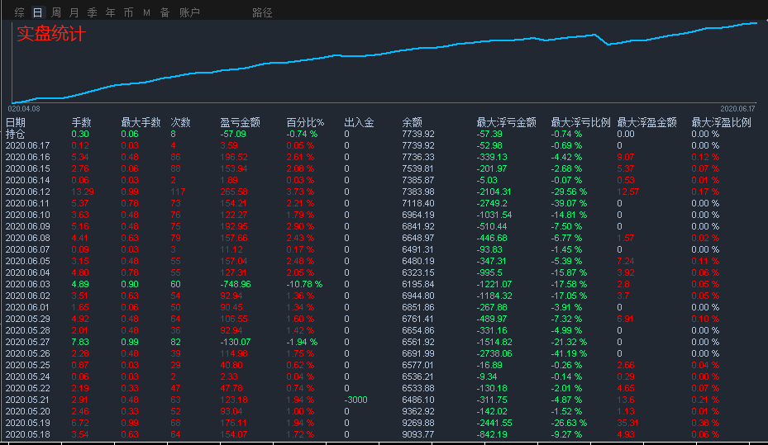Click the 实盘统计 chart title

click(50, 34)
